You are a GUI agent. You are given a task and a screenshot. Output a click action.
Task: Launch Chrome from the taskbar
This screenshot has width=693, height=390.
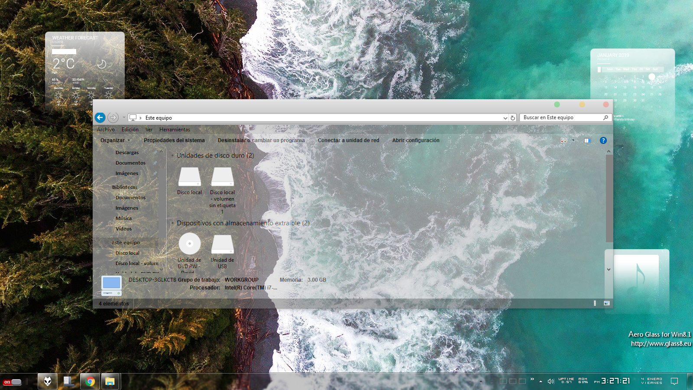coord(90,381)
